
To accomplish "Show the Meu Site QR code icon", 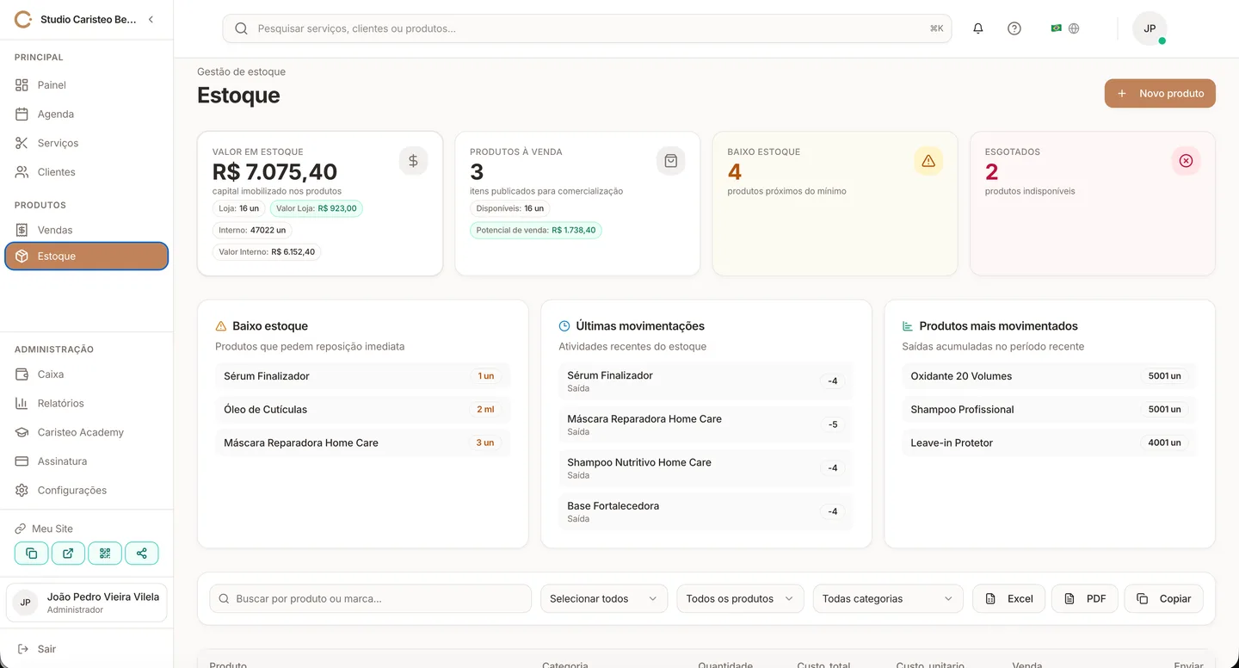I will point(105,554).
